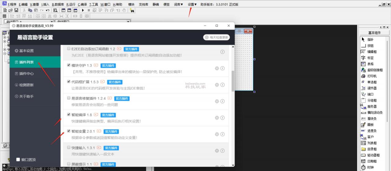This screenshot has height=171, width=391.
Task: Open the H.帮助 menu
Action: [117, 5]
